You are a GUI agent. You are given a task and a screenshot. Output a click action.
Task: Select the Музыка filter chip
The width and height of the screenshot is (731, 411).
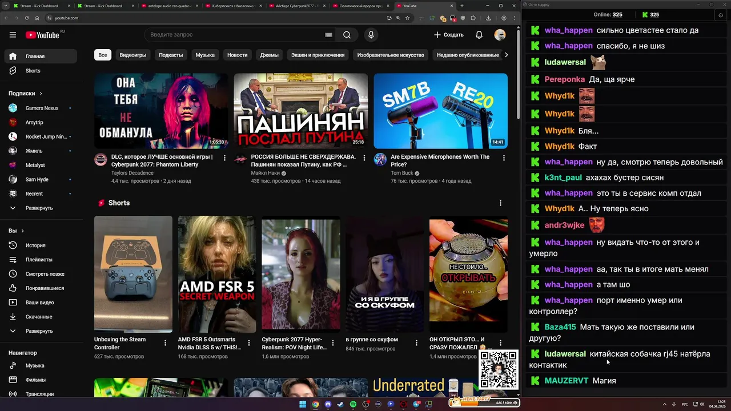click(x=205, y=55)
